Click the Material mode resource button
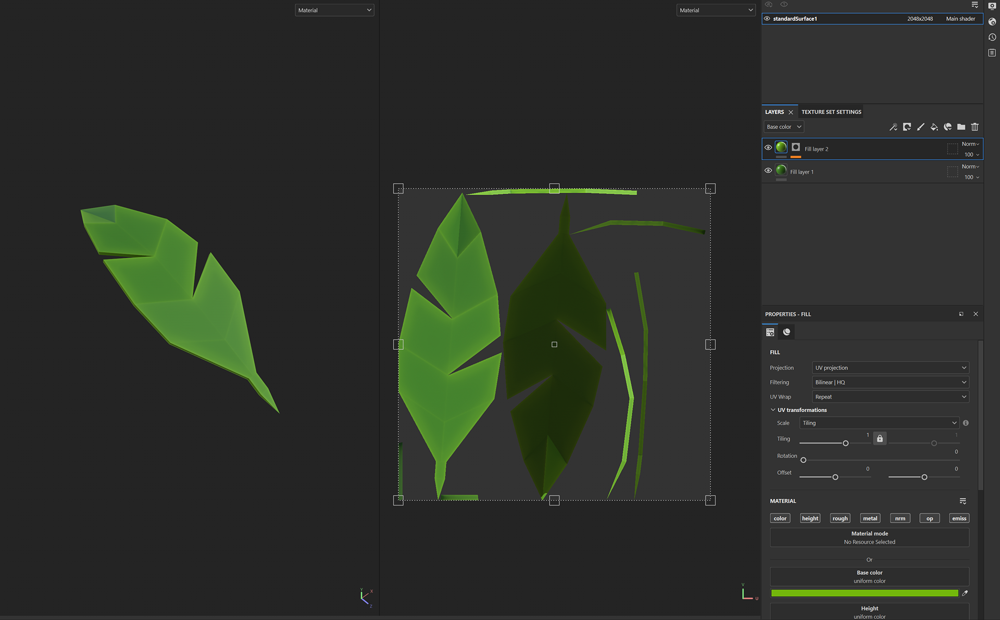This screenshot has width=1000, height=620. [x=869, y=538]
